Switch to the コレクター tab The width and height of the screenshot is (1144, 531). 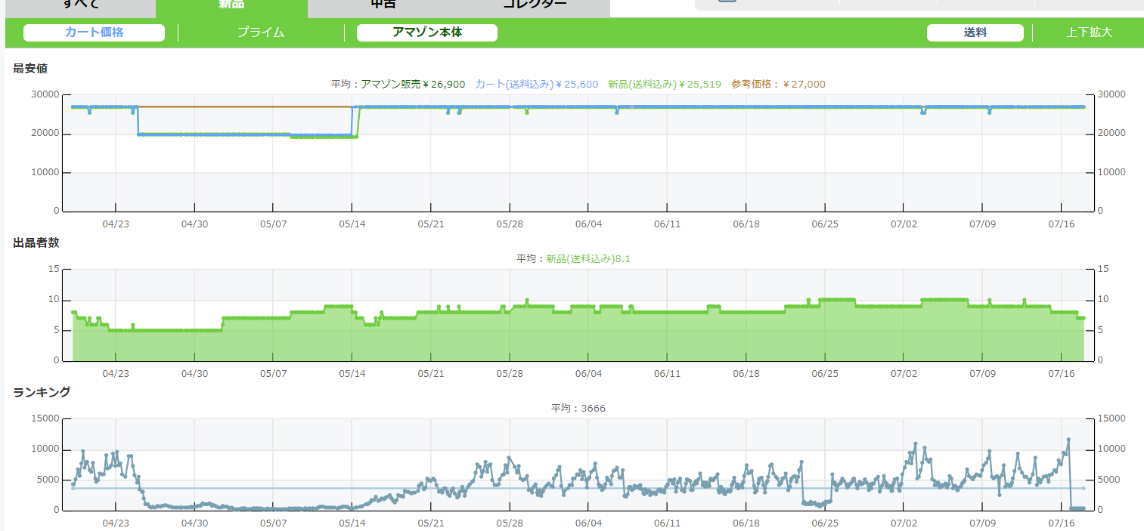535,6
